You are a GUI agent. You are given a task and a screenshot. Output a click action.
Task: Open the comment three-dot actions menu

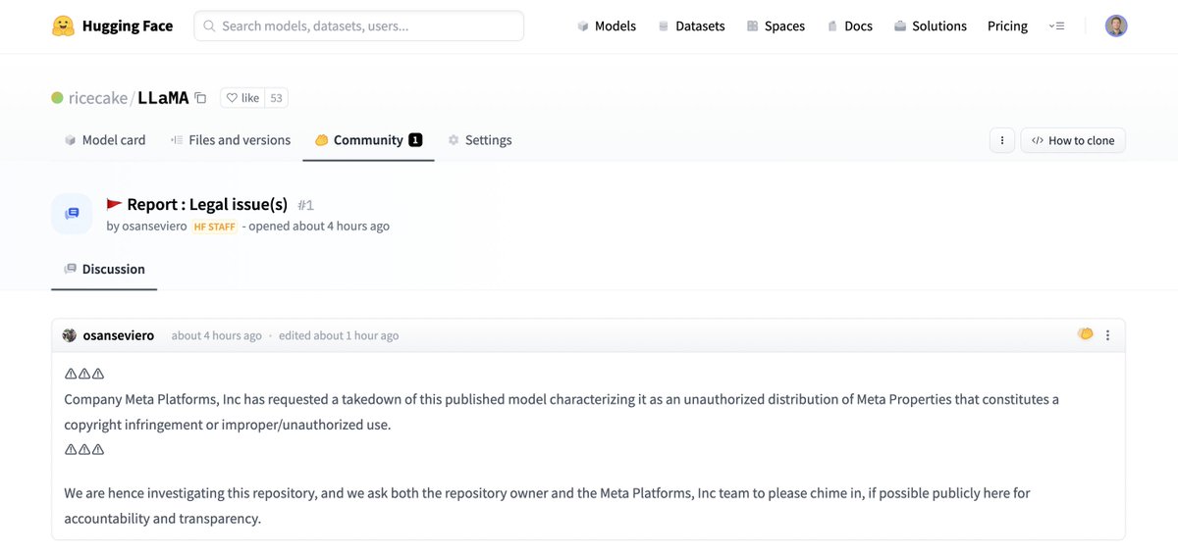[x=1107, y=335]
